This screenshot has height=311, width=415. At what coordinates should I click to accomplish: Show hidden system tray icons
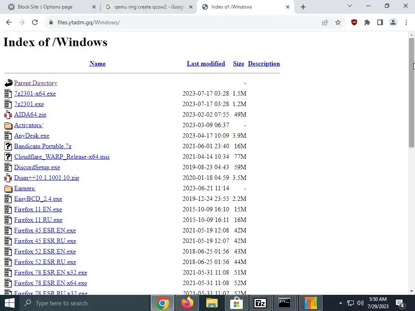pos(340,303)
